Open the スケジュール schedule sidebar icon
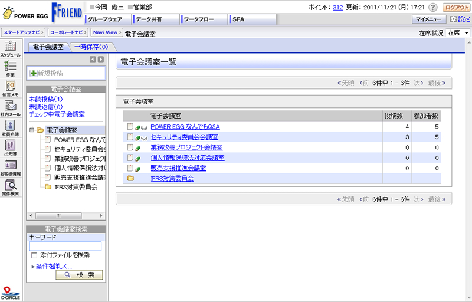This screenshot has width=472, height=302. pos(10,48)
